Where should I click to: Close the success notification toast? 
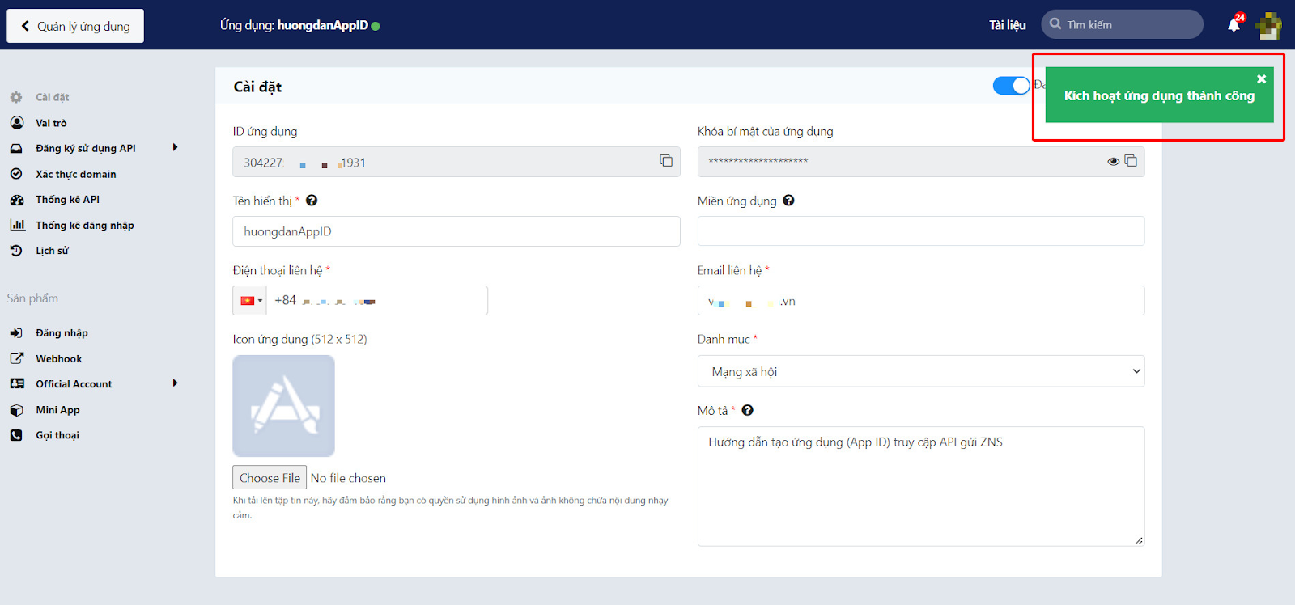coord(1261,78)
